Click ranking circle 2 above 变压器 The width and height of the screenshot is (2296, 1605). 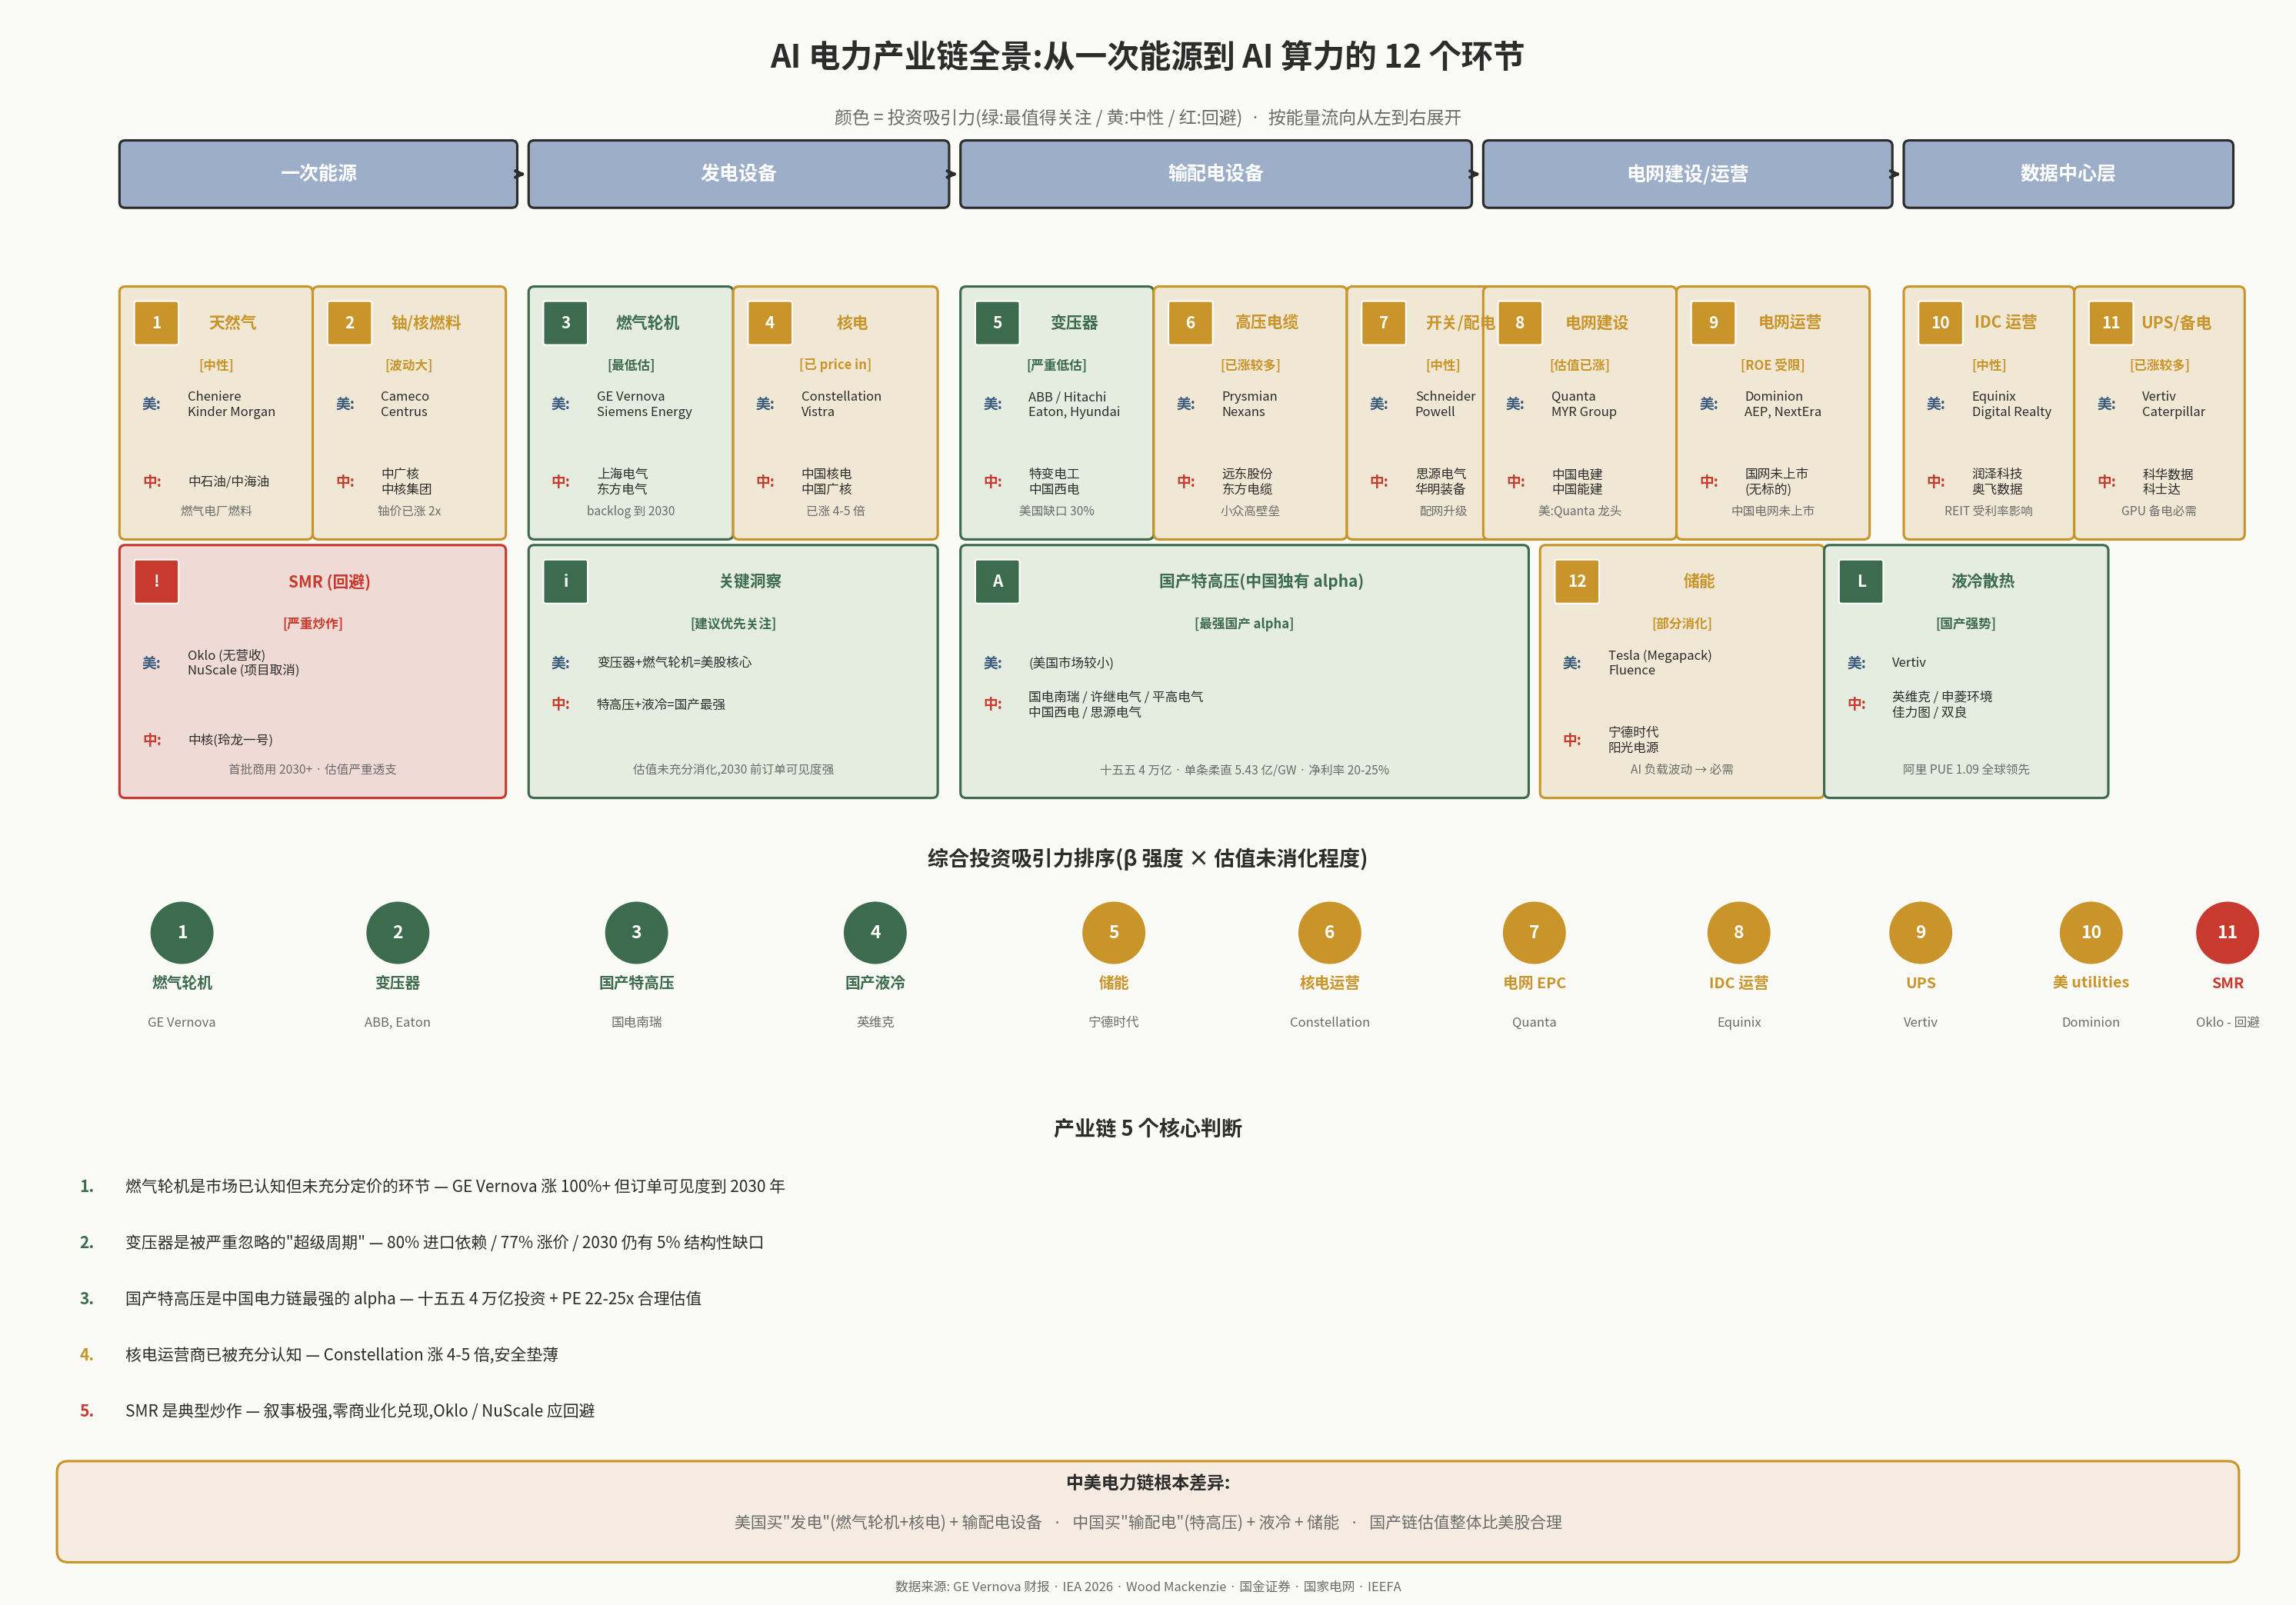point(398,932)
